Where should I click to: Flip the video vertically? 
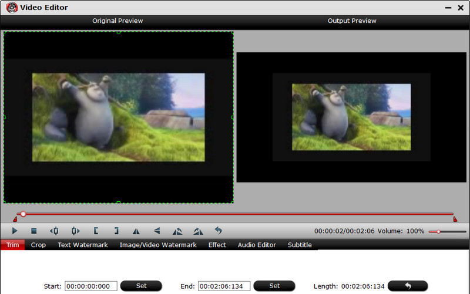click(x=157, y=231)
